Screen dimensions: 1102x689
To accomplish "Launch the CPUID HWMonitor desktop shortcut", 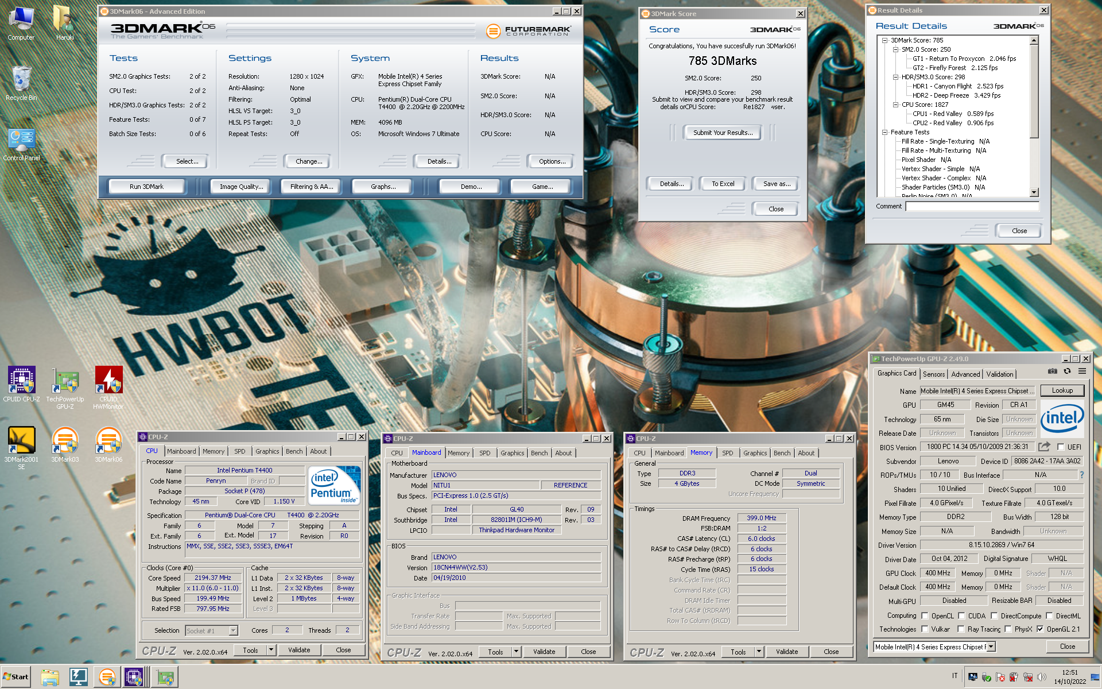I will (x=108, y=388).
